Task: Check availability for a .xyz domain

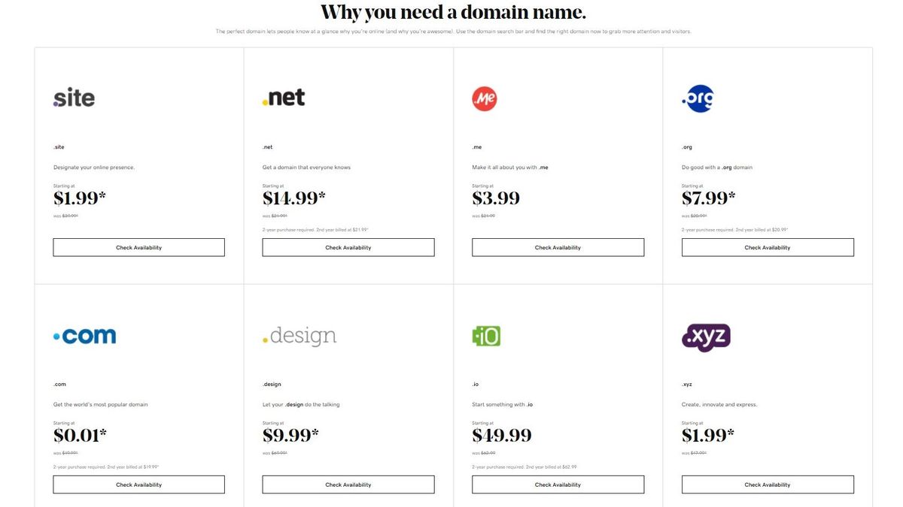Action: tap(767, 484)
